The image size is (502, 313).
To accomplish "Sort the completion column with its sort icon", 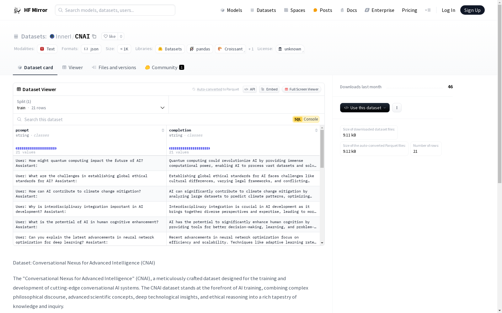I will (316, 130).
